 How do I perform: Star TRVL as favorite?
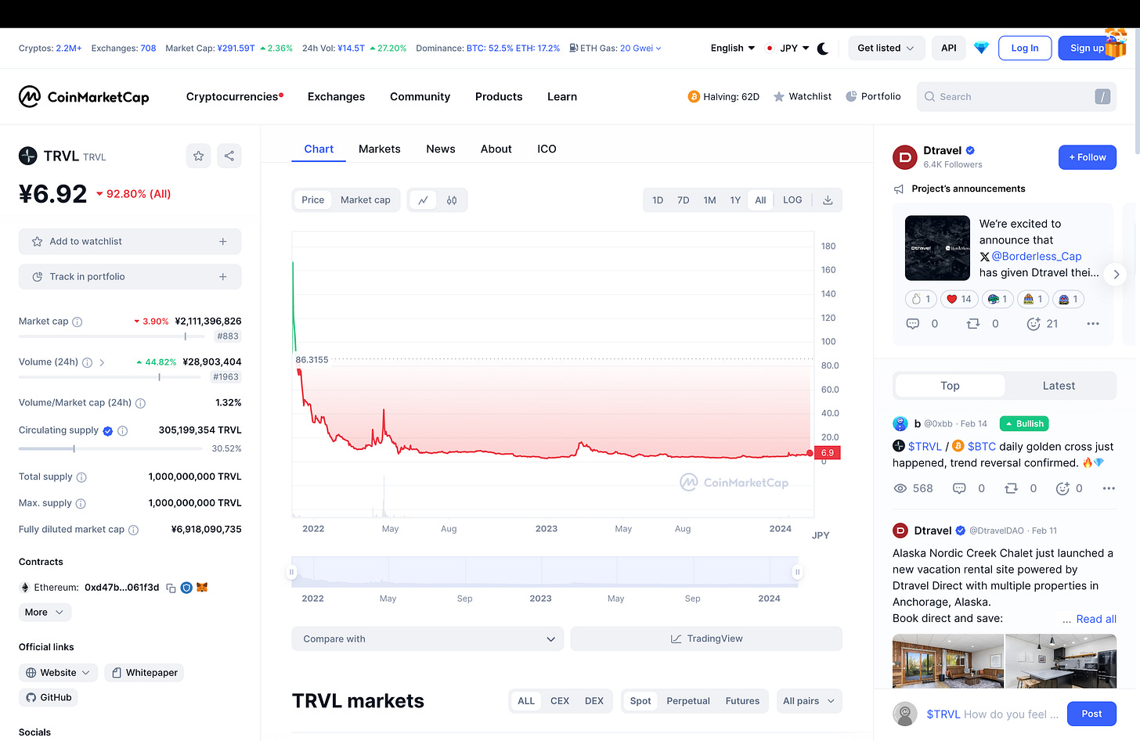coord(199,156)
